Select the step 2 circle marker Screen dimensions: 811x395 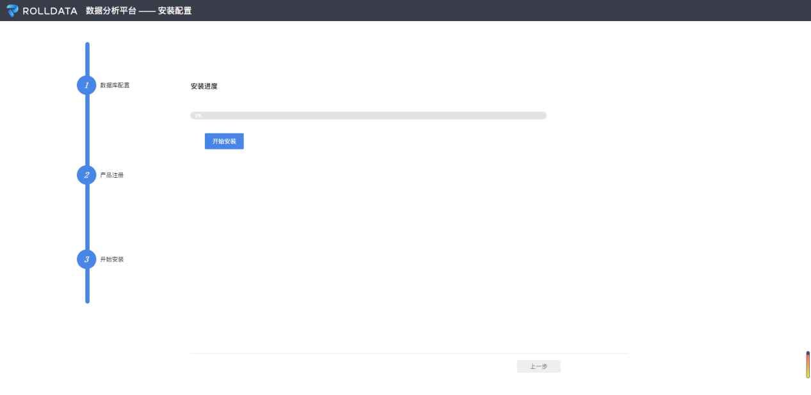pos(86,174)
